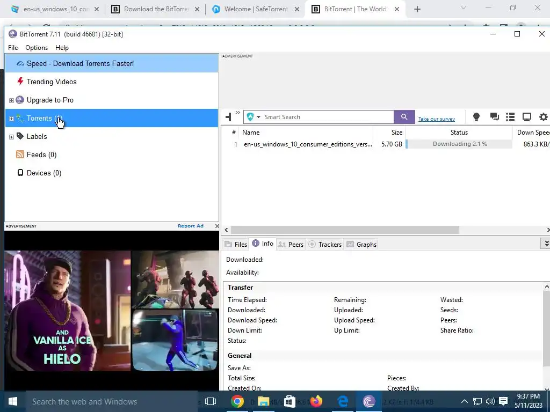Open the Help menu
This screenshot has height=412, width=550.
point(62,48)
